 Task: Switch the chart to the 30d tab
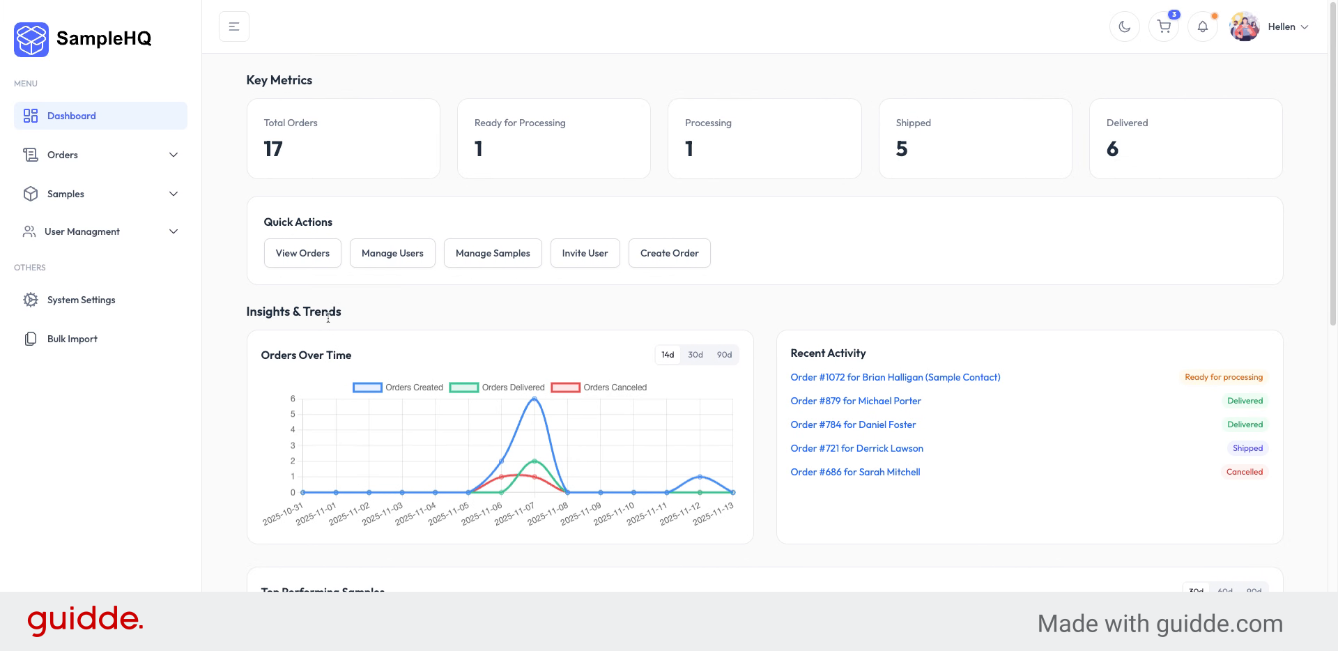pos(695,354)
